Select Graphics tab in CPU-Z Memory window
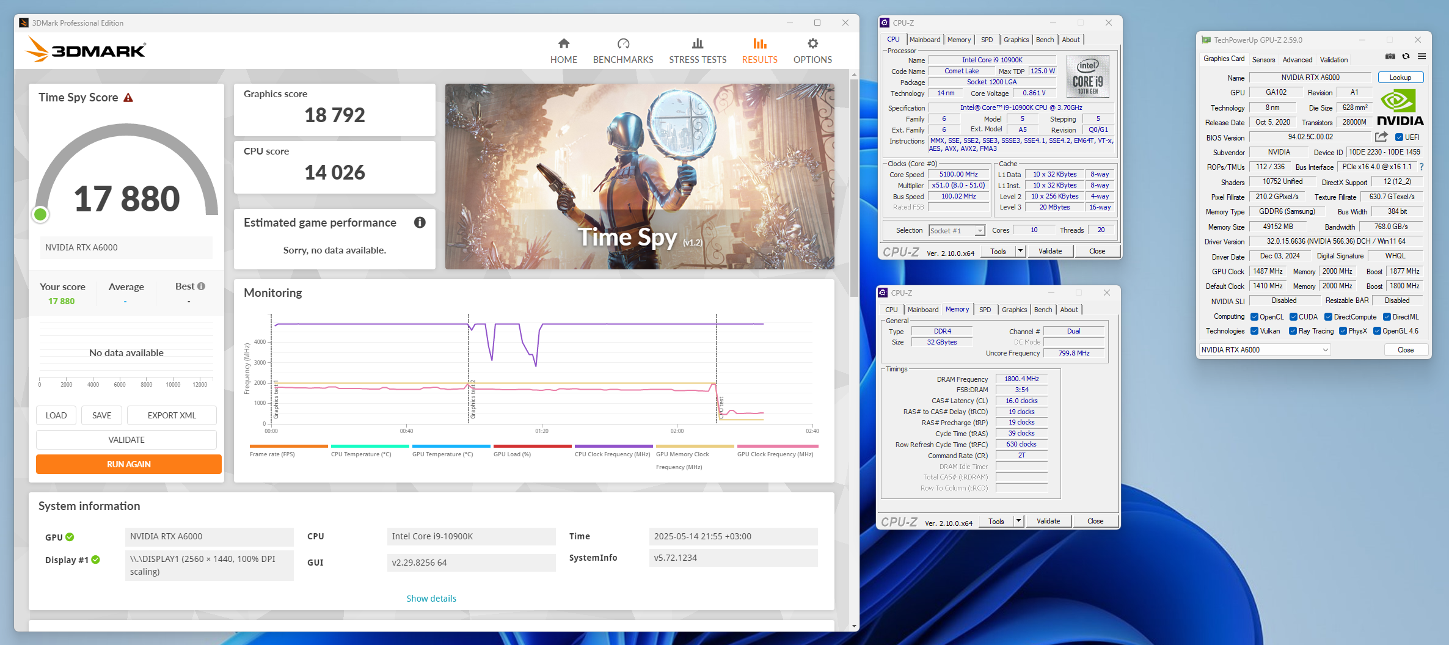The image size is (1449, 645). click(1014, 310)
